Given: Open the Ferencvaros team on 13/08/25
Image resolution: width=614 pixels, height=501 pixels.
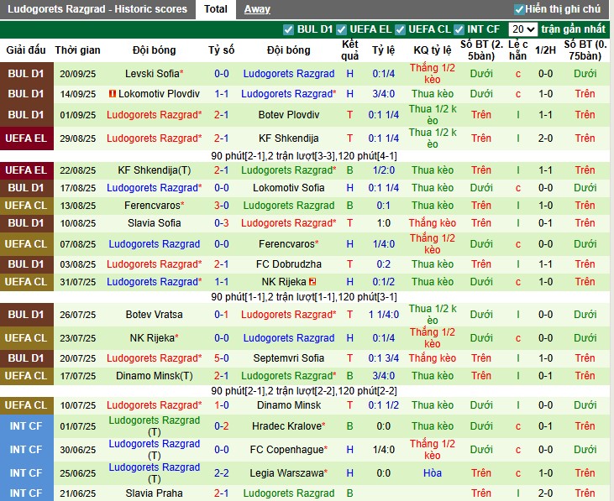Looking at the screenshot, I should (152, 206).
